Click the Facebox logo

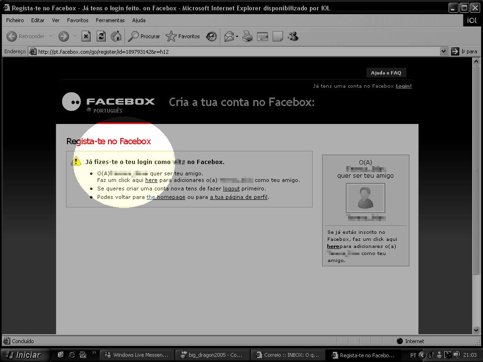(108, 102)
